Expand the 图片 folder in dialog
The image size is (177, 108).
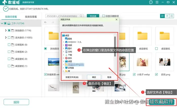(x=63, y=48)
